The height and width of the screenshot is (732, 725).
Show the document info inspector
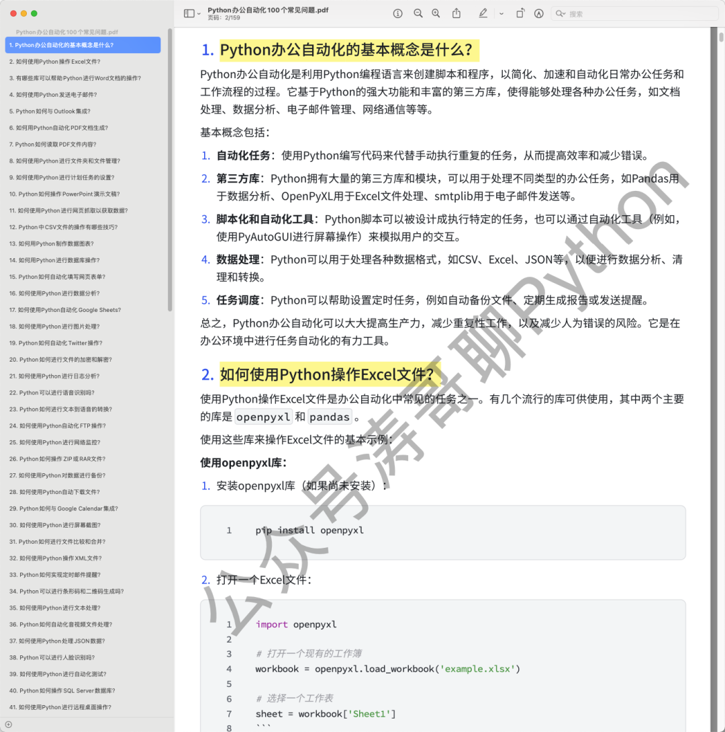tap(397, 13)
